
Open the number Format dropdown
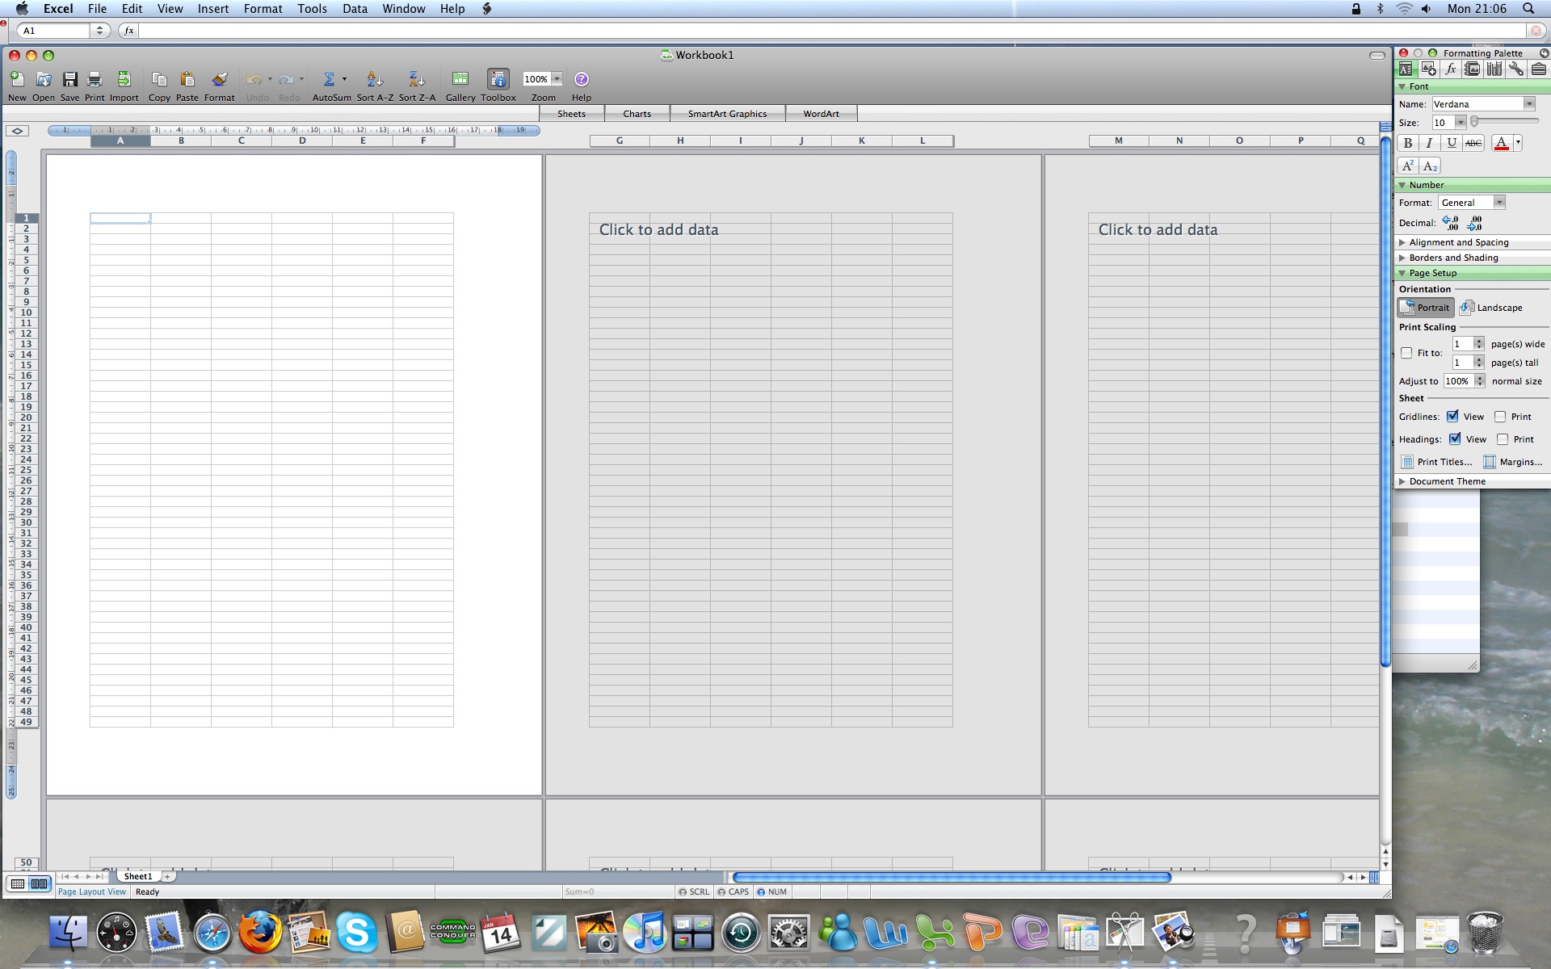(1499, 203)
